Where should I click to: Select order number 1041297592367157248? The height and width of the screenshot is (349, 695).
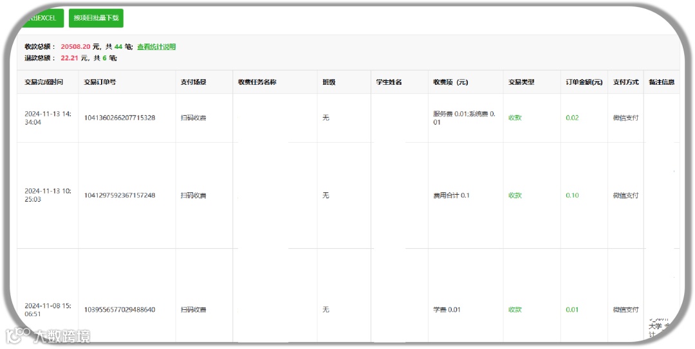(x=120, y=195)
